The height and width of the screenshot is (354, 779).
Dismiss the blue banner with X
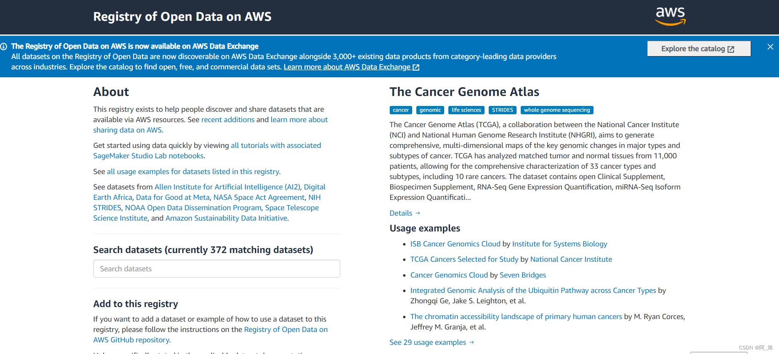770,47
